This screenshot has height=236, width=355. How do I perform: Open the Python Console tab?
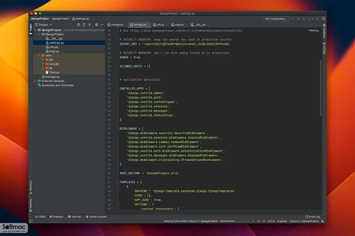point(96,217)
